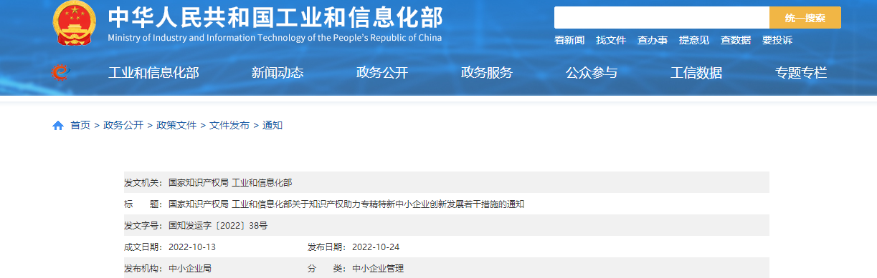This screenshot has width=877, height=278.
Task: Open the 政务公开 nav menu
Action: click(x=382, y=72)
